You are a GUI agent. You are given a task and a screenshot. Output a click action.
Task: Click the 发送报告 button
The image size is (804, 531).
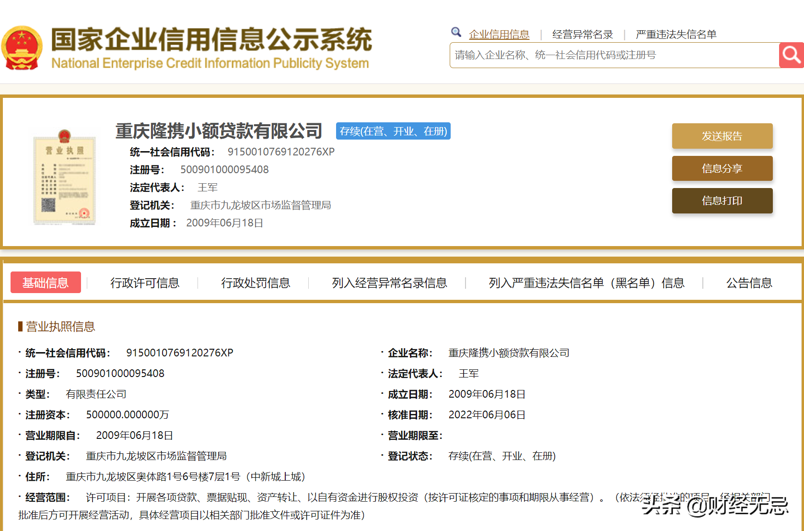point(722,136)
